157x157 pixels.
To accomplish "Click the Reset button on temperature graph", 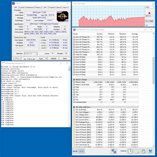I will pyautogui.click(x=151, y=21).
